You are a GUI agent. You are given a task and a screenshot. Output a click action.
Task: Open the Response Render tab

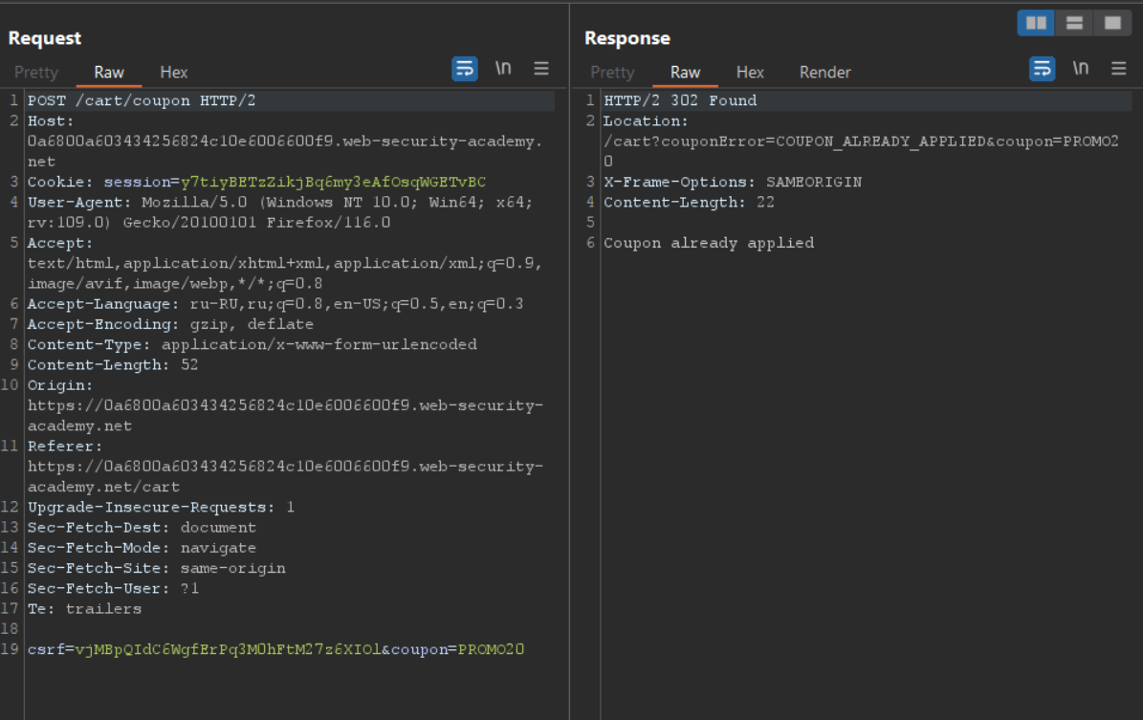click(x=824, y=73)
